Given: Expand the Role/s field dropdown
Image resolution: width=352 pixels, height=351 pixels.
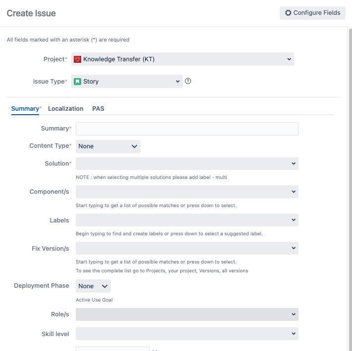Looking at the screenshot, I should [x=294, y=314].
